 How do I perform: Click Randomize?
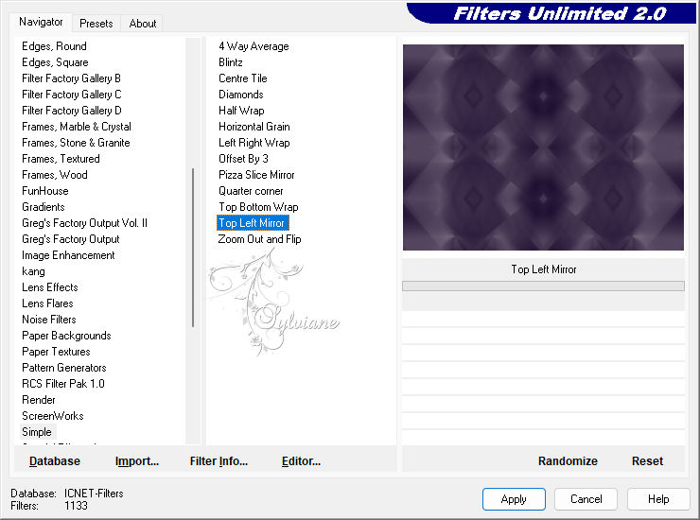pyautogui.click(x=568, y=461)
